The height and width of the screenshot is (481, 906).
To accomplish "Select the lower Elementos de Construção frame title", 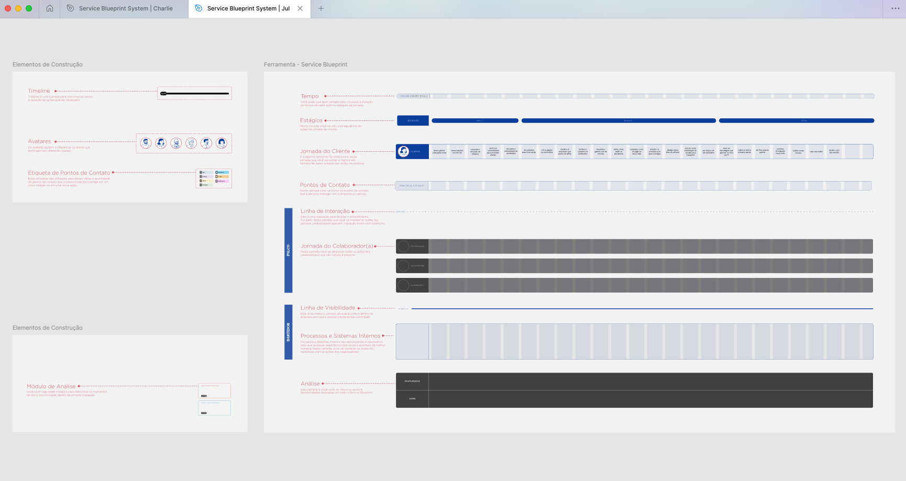I will coord(48,328).
